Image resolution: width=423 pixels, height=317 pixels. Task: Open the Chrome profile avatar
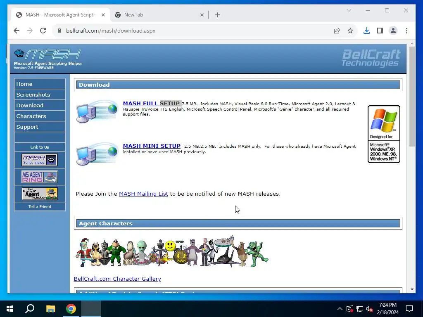pos(393,31)
